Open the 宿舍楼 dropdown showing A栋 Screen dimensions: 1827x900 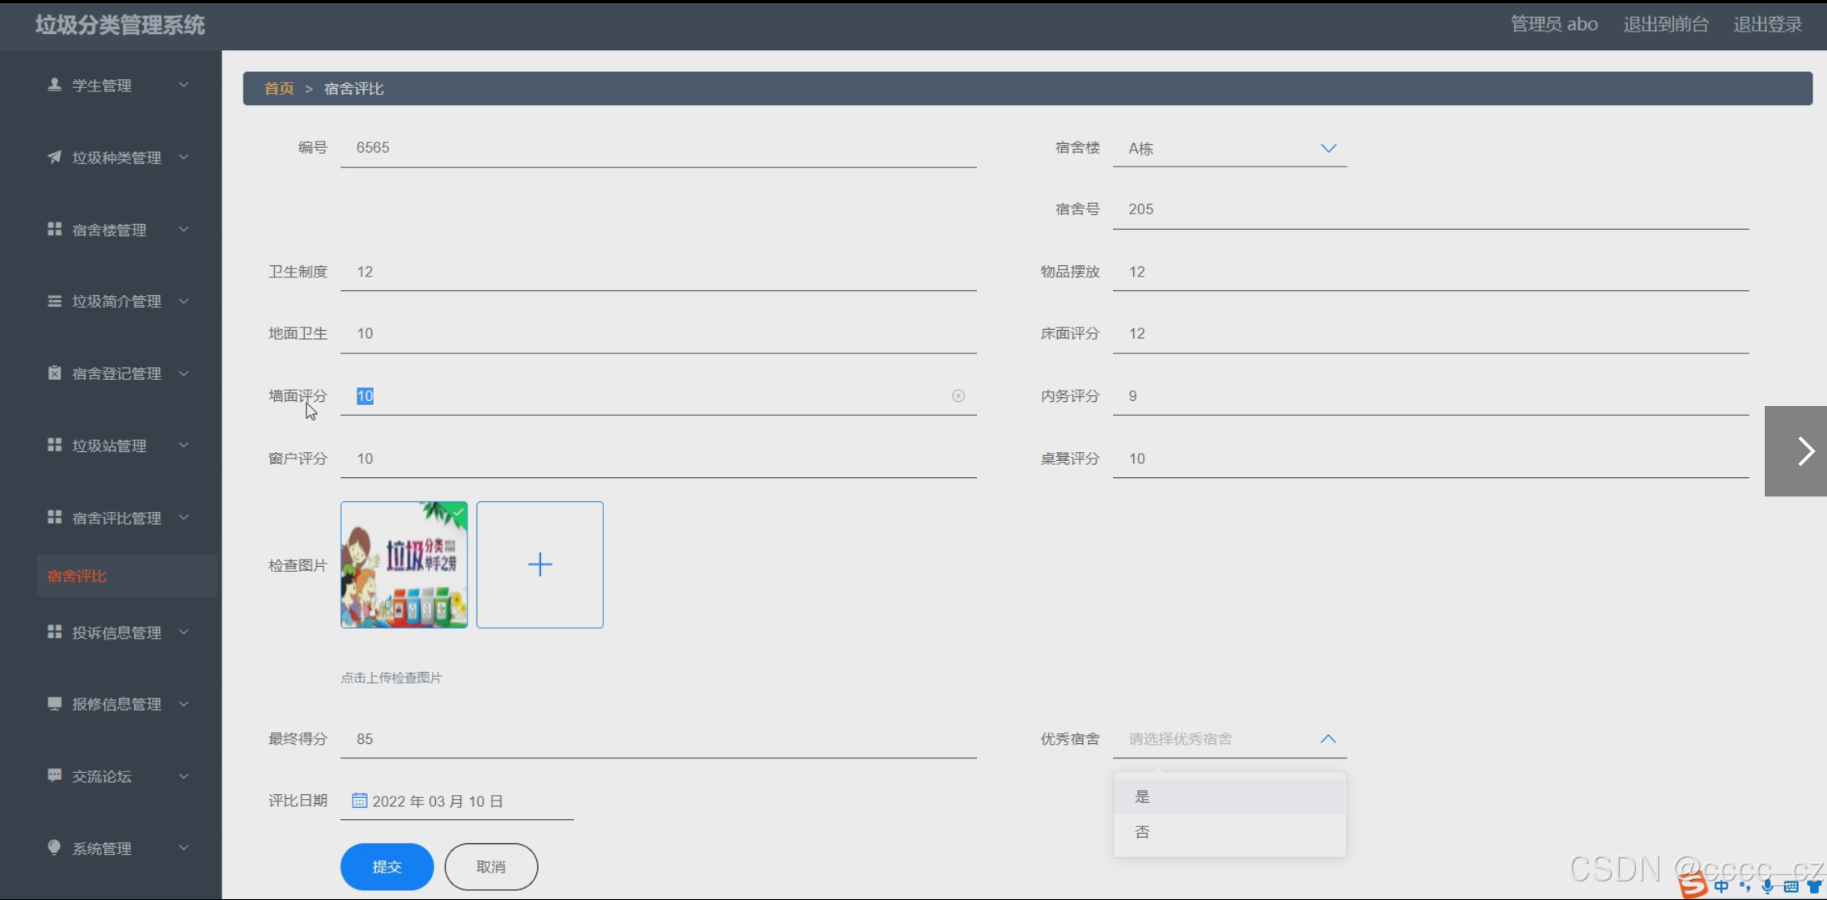[1229, 149]
